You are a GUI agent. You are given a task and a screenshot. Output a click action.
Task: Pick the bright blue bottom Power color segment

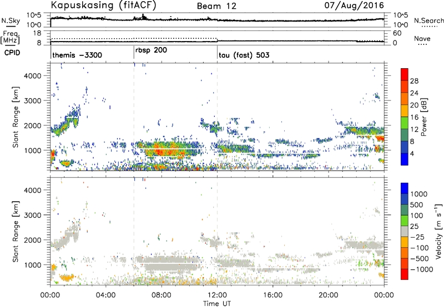[405, 159]
